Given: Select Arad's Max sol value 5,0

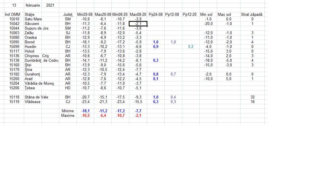Looking at the screenshot, I should (x=229, y=79).
